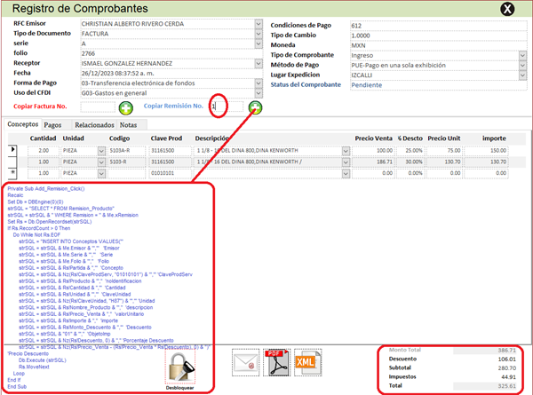
Task: Click the Desbloquear padlock icon
Action: click(179, 366)
